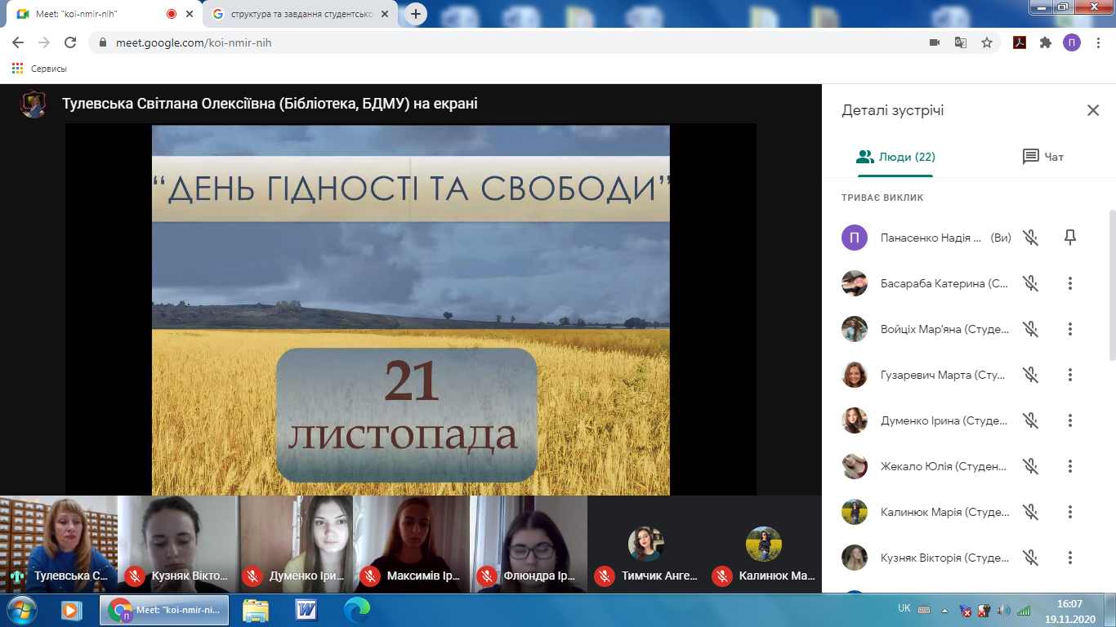The width and height of the screenshot is (1116, 627).
Task: Pin Панасенко Надія to the screen
Action: (1070, 238)
